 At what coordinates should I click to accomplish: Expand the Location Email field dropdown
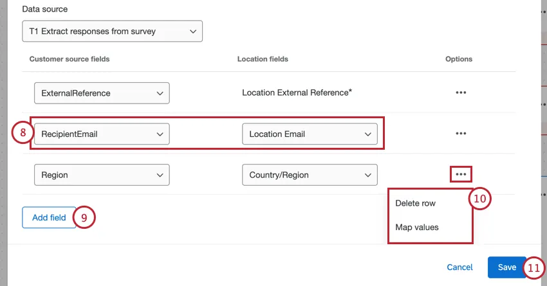pos(310,134)
